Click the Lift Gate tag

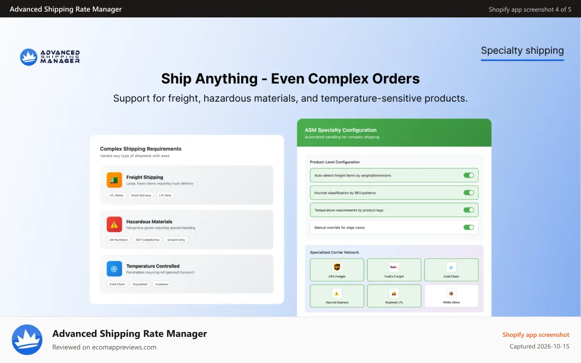165,196
